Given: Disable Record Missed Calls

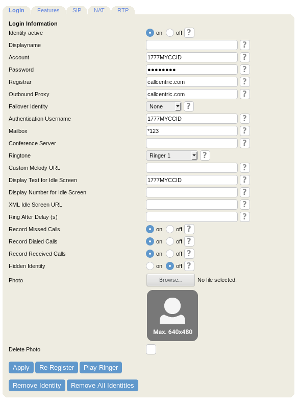Looking at the screenshot, I should (x=170, y=229).
